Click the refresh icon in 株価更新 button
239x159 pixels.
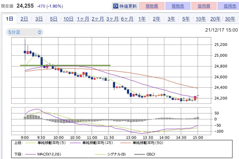116,6
